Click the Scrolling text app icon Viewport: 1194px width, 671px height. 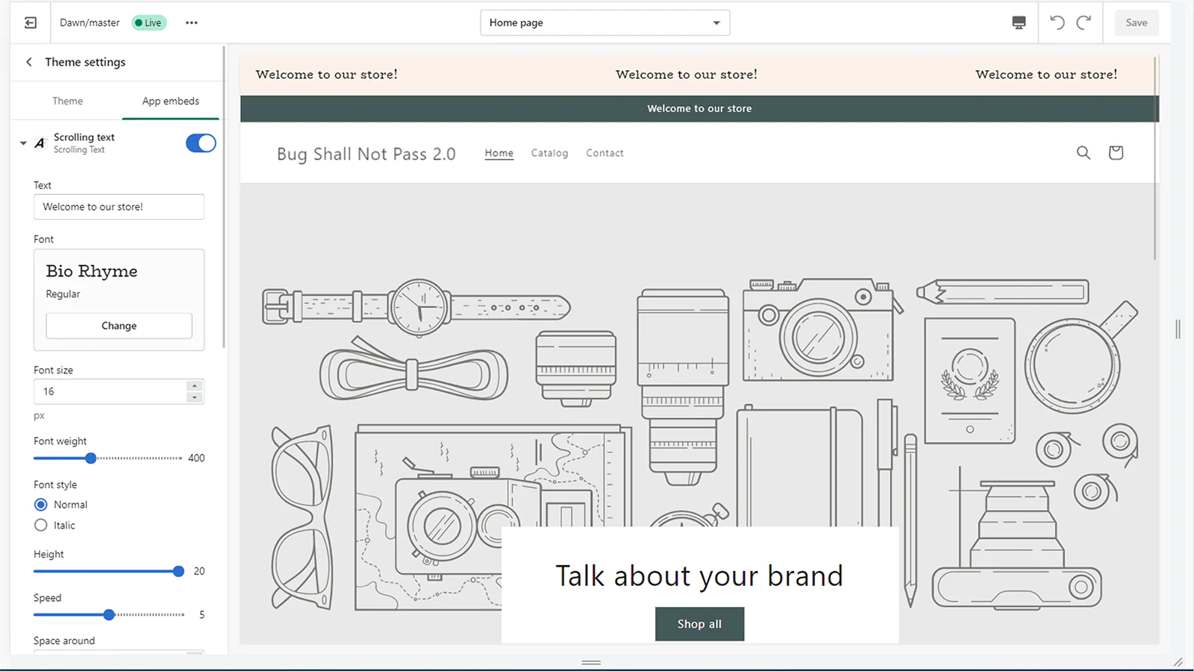pos(40,142)
